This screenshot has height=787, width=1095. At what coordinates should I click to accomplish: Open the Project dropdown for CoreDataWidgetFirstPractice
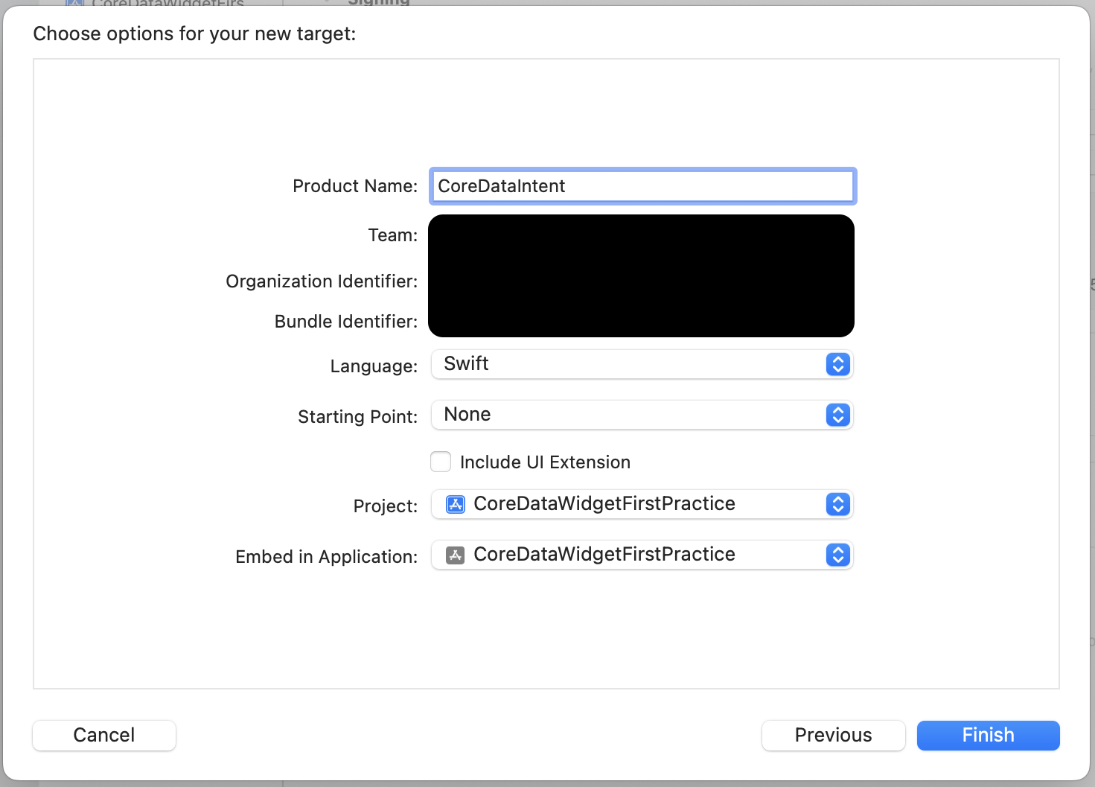640,504
